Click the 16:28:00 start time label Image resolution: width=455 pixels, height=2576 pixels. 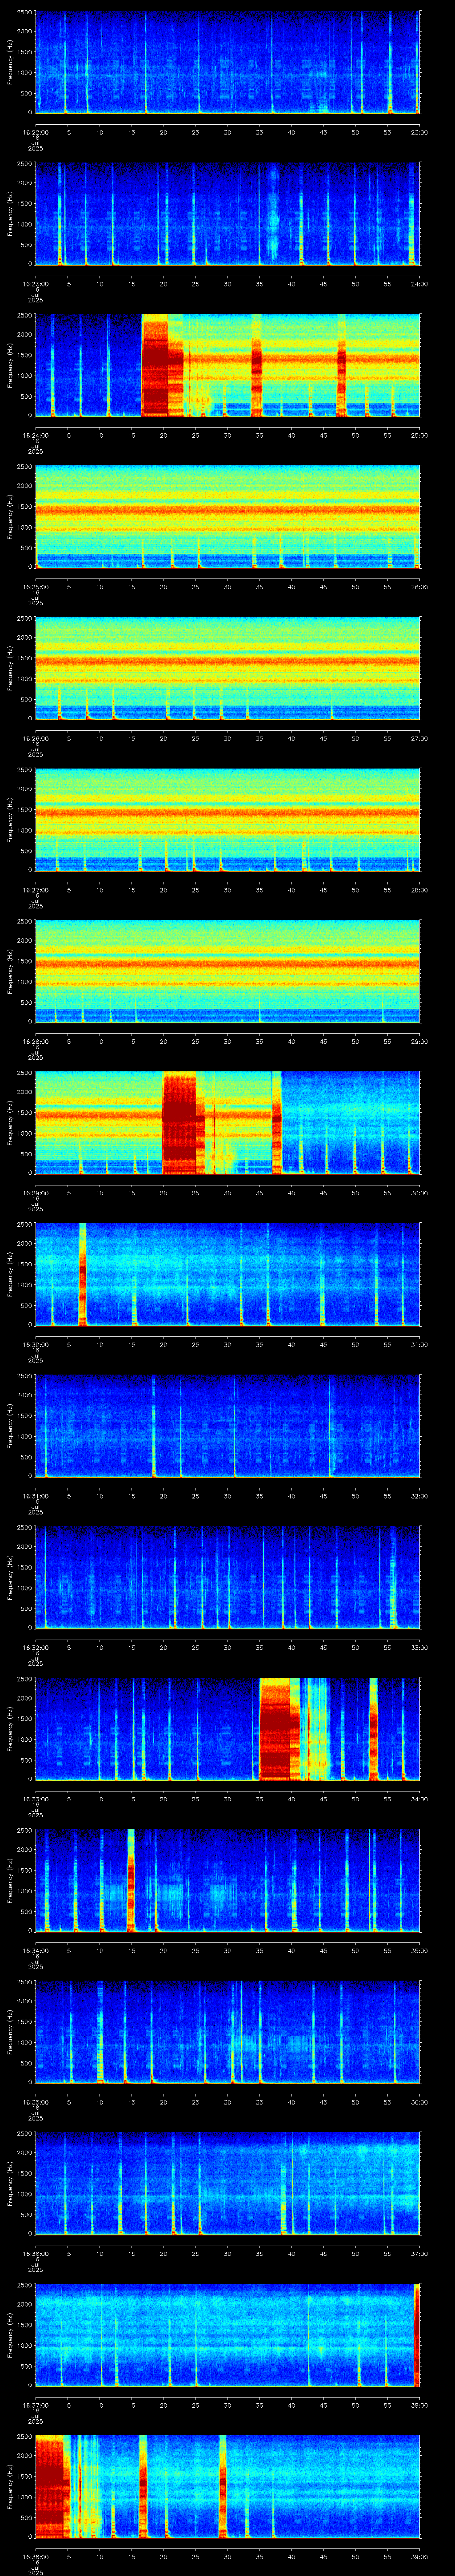point(35,1041)
